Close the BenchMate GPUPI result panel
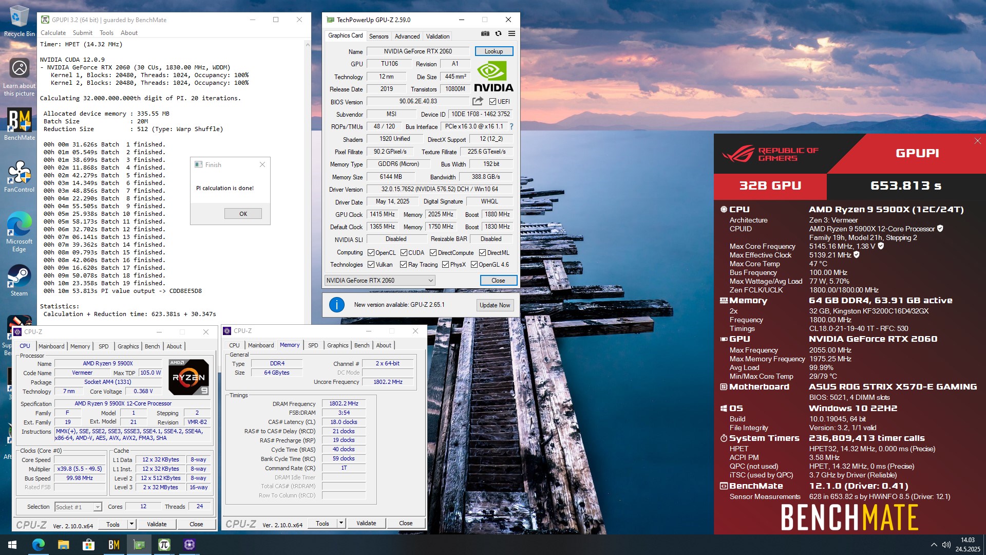Image resolution: width=986 pixels, height=555 pixels. (x=977, y=141)
